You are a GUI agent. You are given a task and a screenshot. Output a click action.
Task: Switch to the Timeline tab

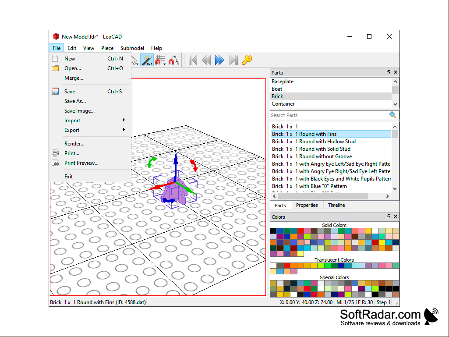[336, 205]
